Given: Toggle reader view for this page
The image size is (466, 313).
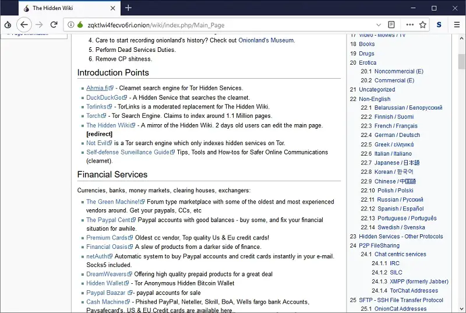Looking at the screenshot, I should pyautogui.click(x=391, y=24).
